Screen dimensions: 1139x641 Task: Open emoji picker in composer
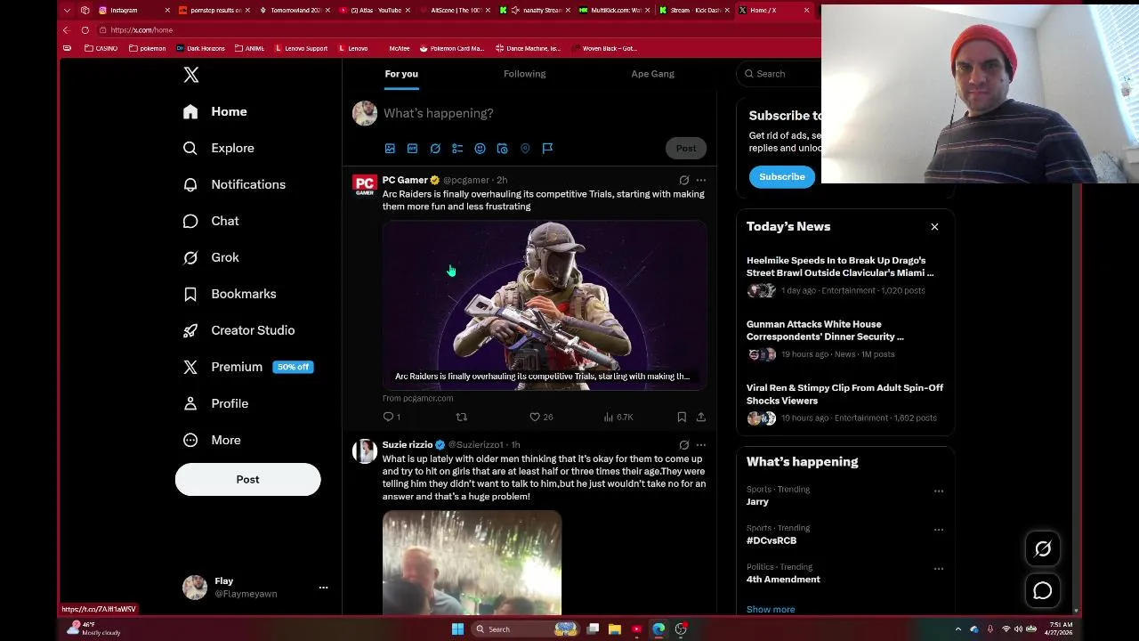[480, 149]
